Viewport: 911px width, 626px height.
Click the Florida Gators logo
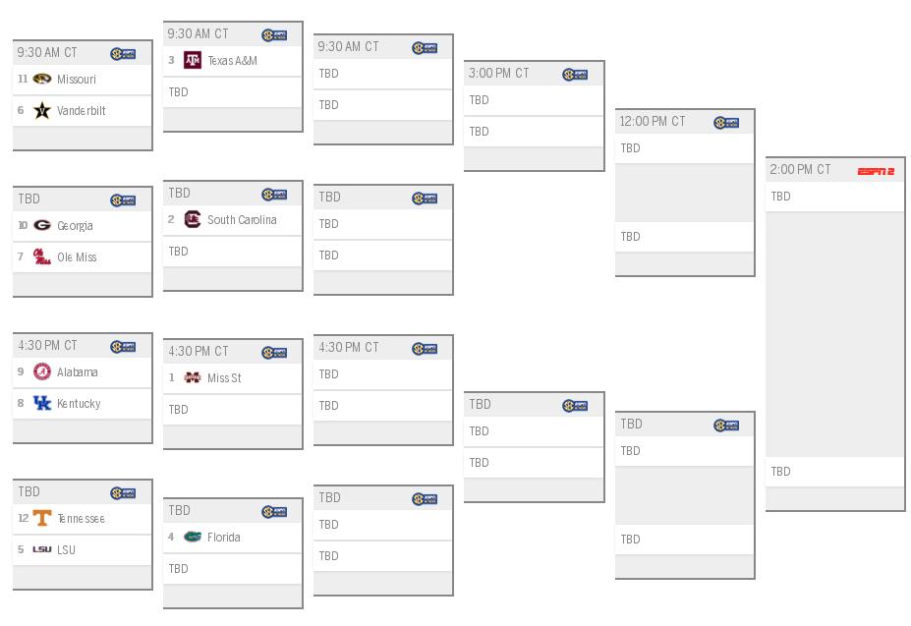193,537
